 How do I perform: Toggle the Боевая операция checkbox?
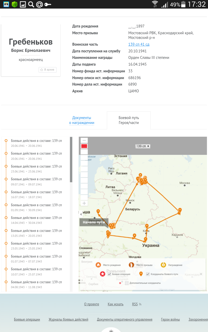pyautogui.click(x=109, y=274)
